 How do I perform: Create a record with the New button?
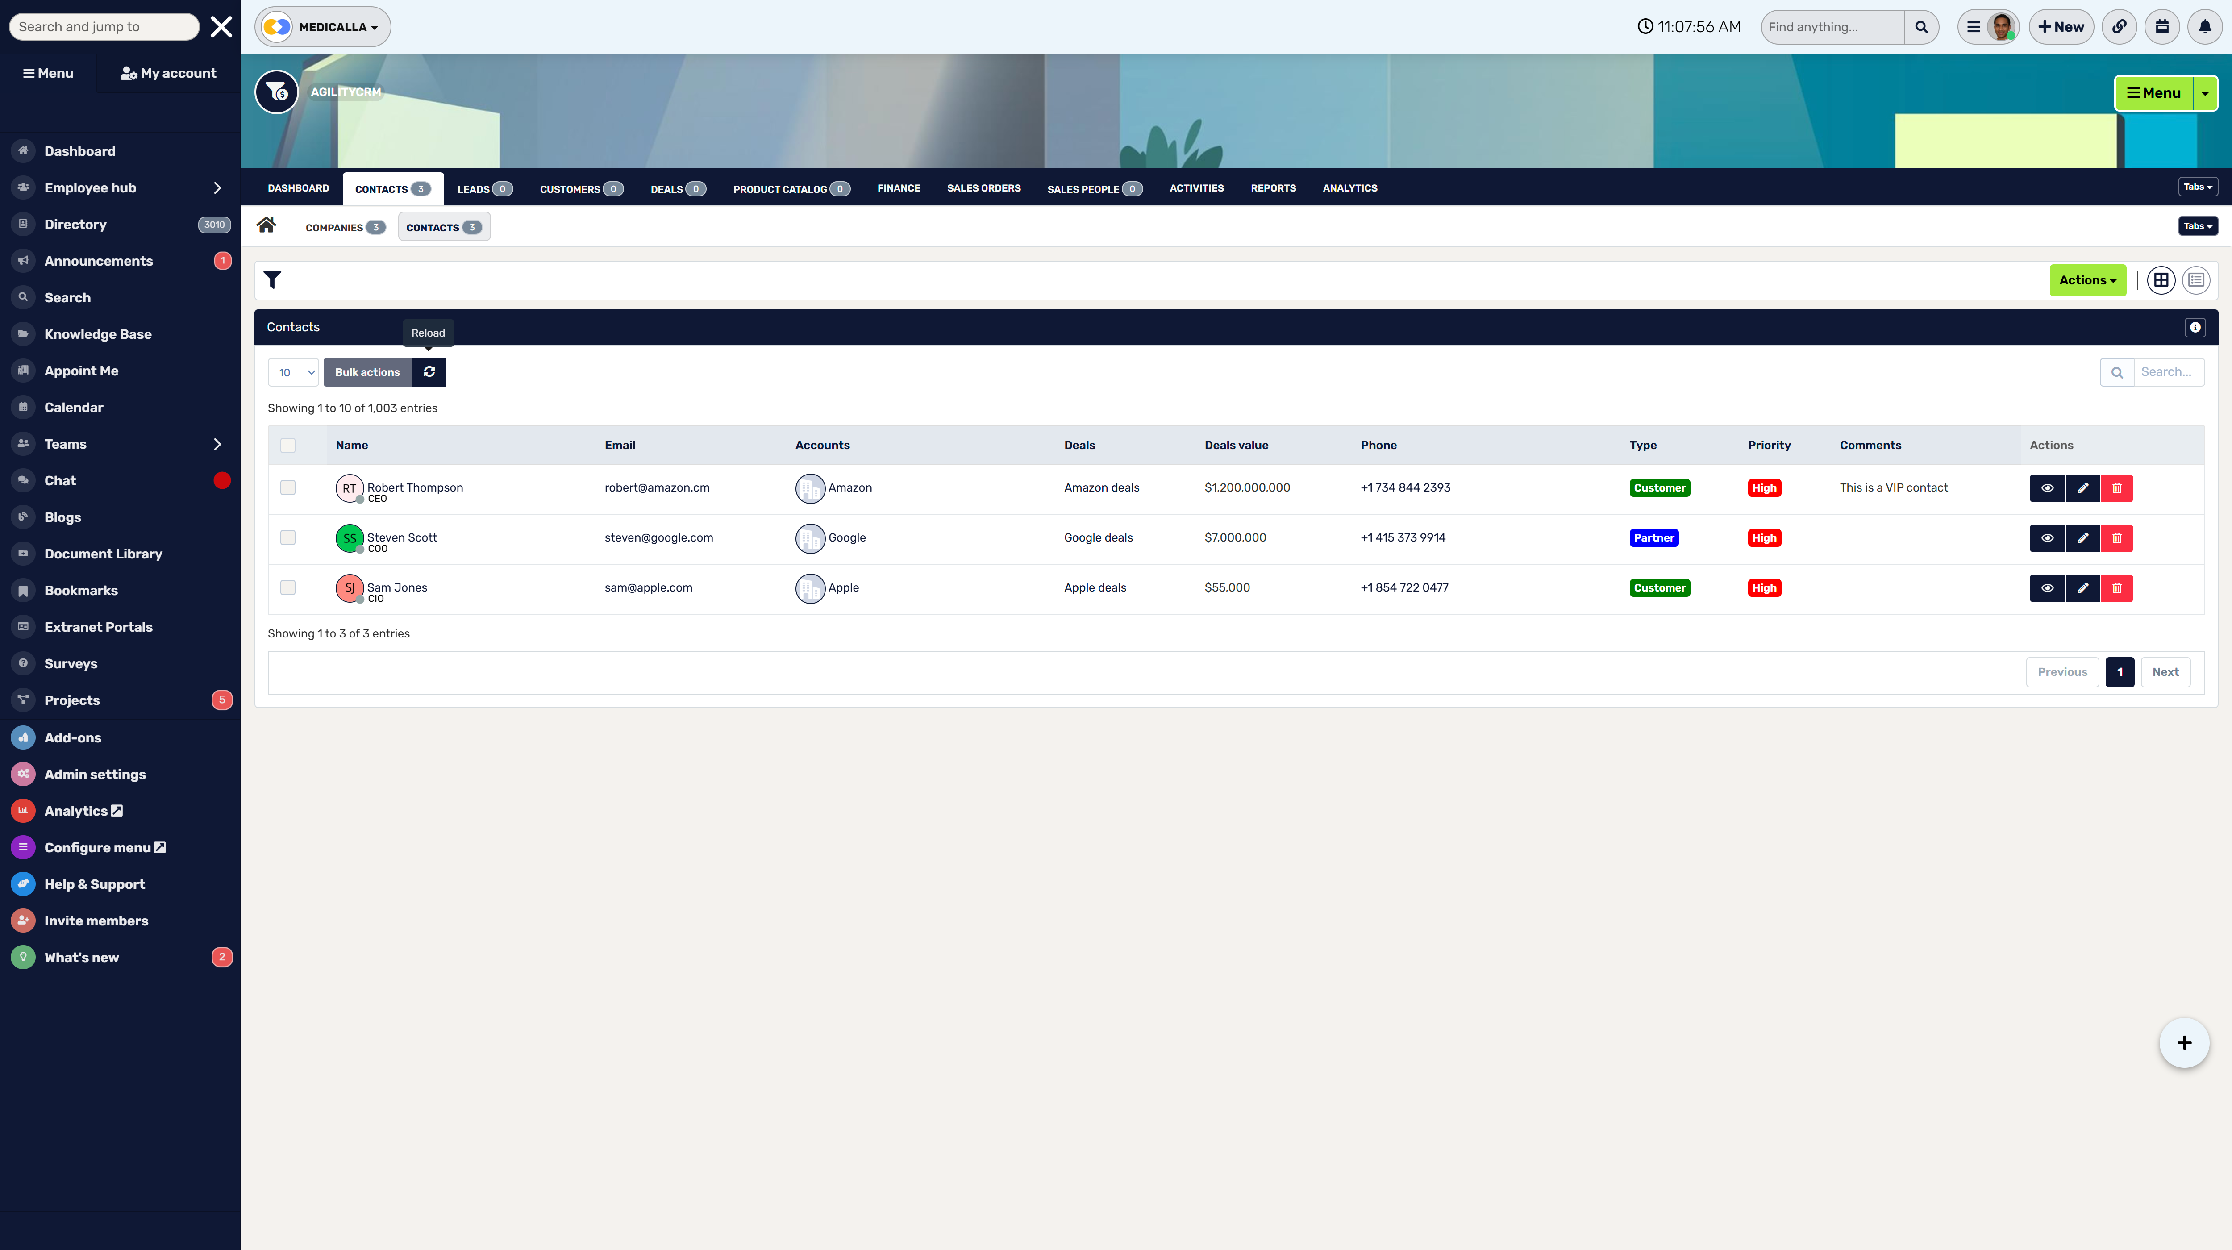pos(2061,26)
